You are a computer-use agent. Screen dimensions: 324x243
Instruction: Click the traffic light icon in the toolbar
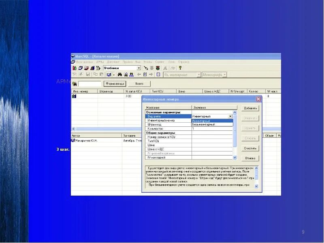[x=158, y=68]
